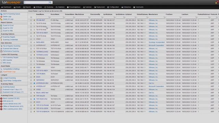
Task: Check the TST-W10-MANON row checkbox
Action: tap(31, 112)
